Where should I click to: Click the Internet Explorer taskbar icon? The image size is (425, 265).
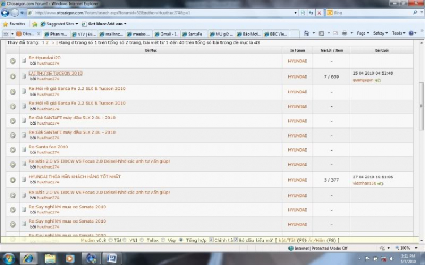click(x=28, y=258)
